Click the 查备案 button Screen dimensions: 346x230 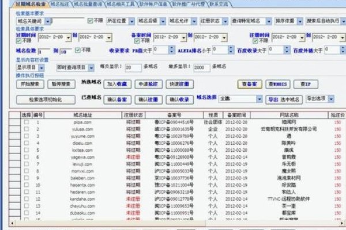[250, 84]
